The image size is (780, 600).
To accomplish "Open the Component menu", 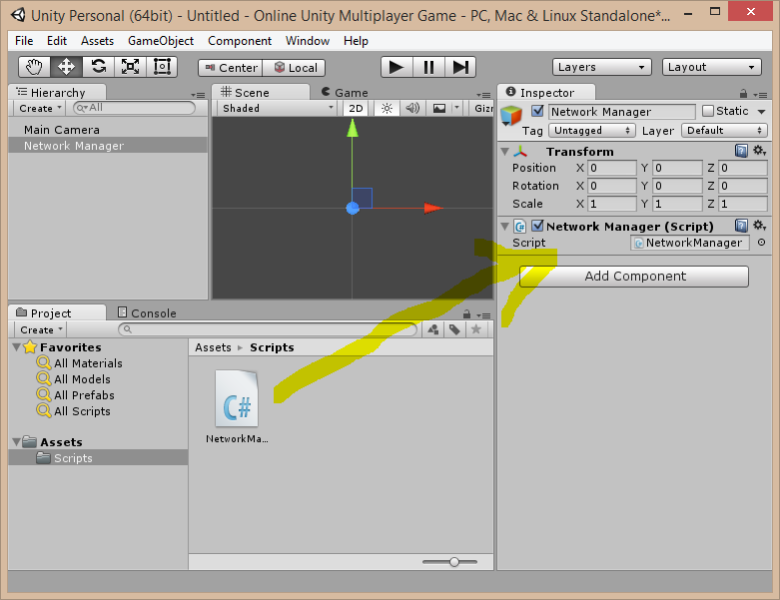I will click(x=240, y=41).
